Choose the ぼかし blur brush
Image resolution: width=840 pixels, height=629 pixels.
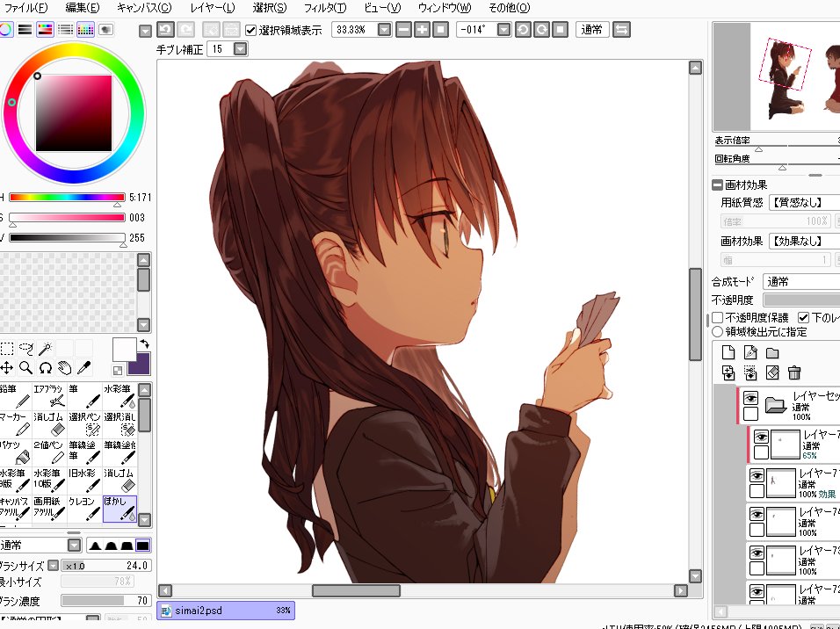119,508
